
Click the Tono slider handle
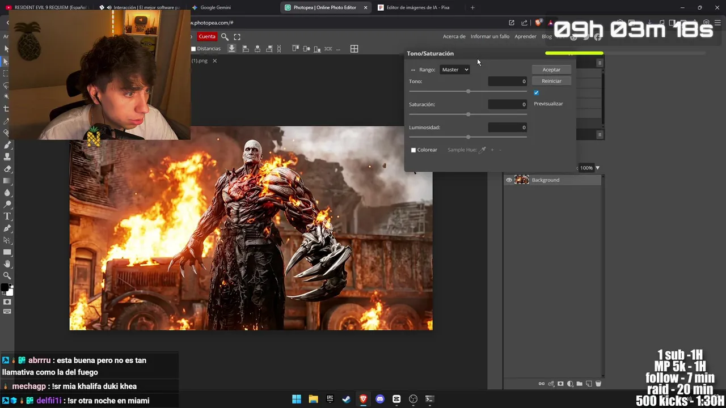coord(468,91)
